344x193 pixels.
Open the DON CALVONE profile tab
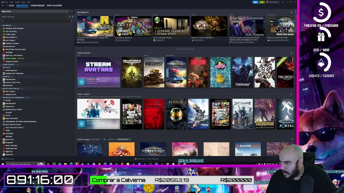click(x=54, y=5)
